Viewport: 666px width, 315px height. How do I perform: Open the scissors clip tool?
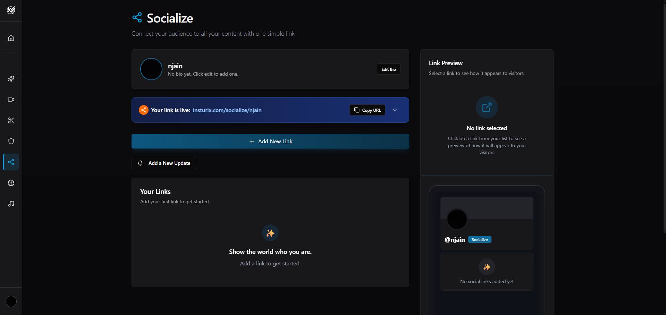pyautogui.click(x=11, y=120)
